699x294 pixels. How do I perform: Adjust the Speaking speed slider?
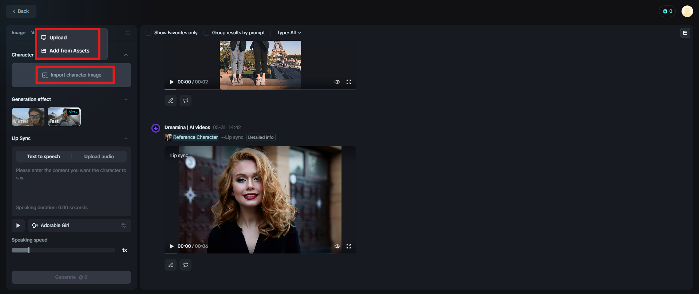[63, 250]
